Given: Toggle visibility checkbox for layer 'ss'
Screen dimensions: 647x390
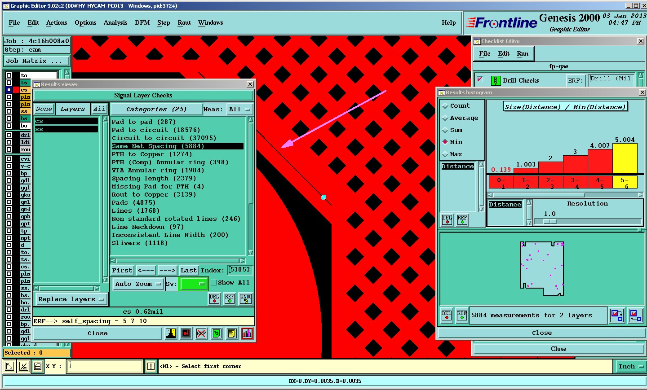Looking at the screenshot, I should [x=9, y=111].
